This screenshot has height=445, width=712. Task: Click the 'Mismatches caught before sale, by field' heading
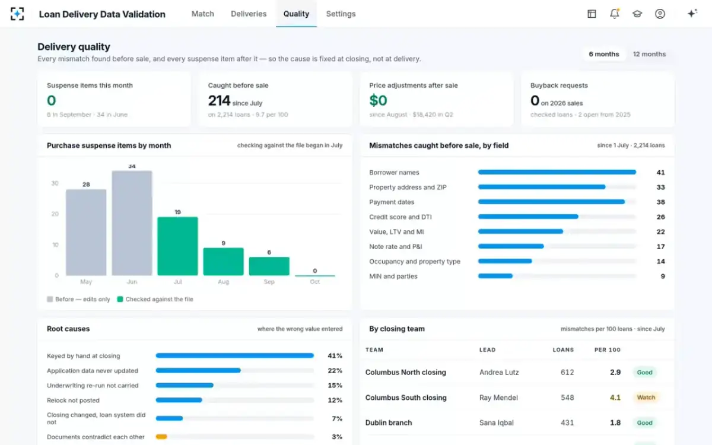pos(439,145)
